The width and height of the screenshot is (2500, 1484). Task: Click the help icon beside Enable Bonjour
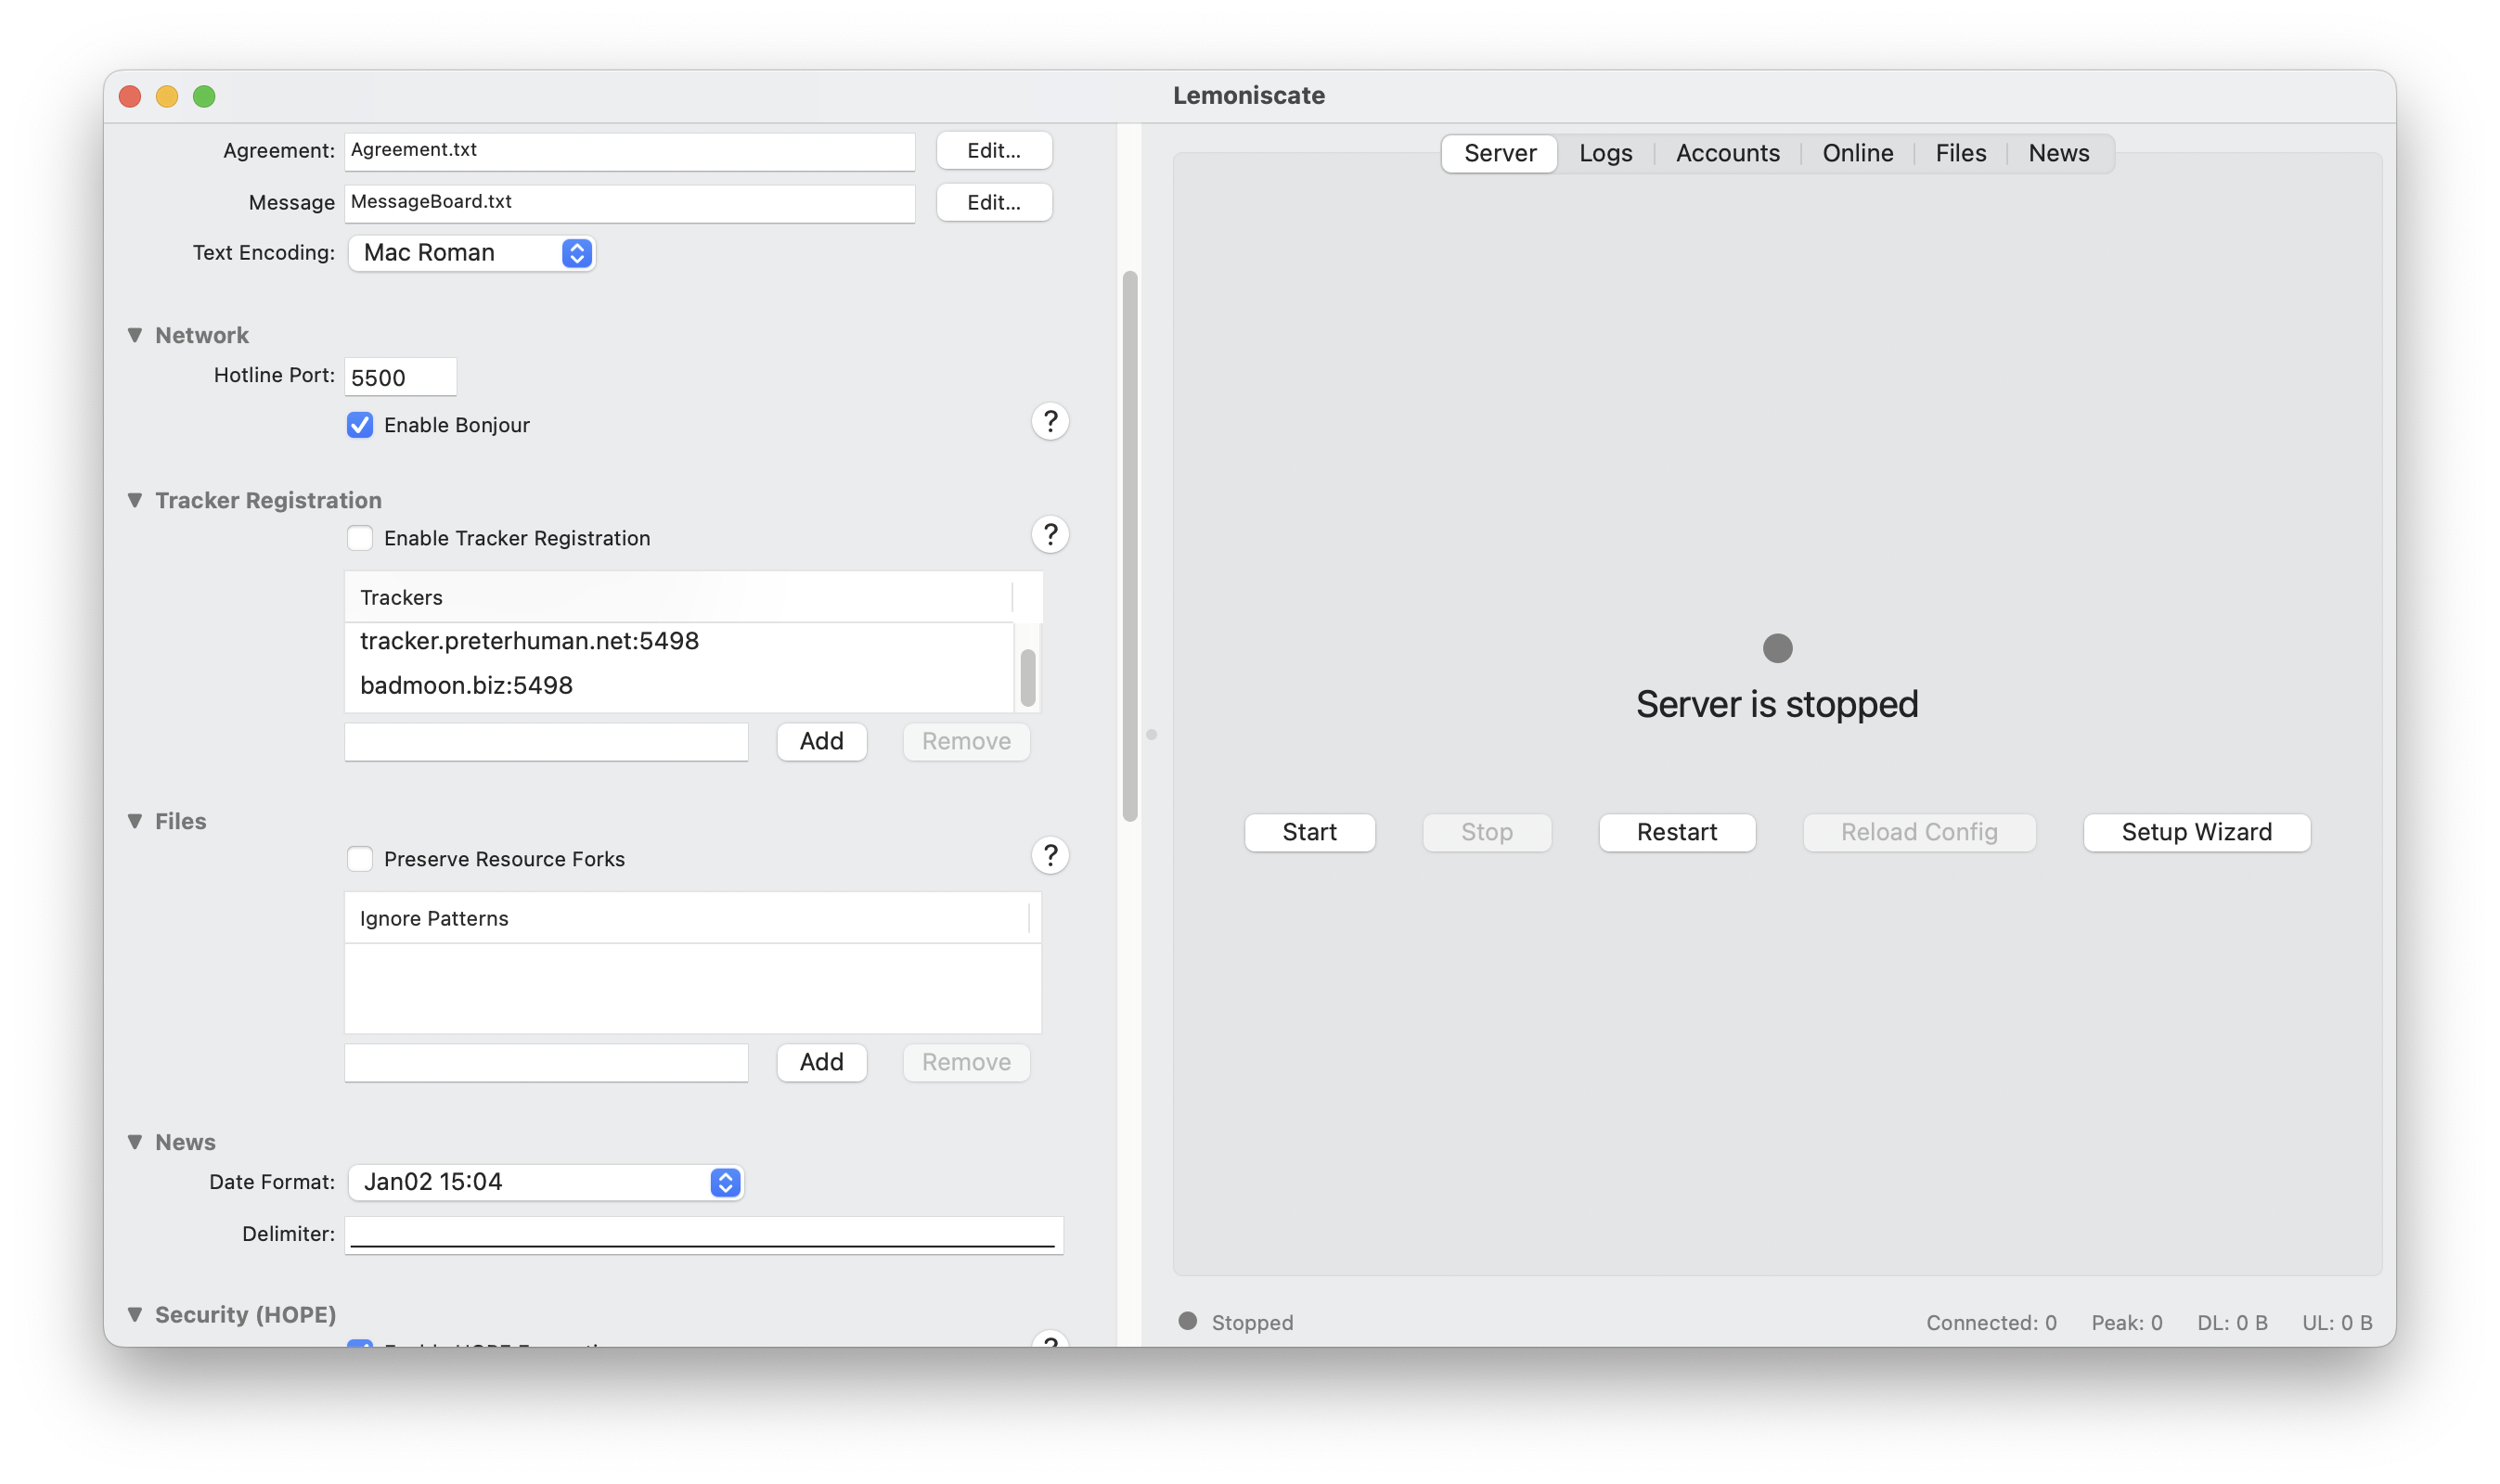(x=1050, y=422)
